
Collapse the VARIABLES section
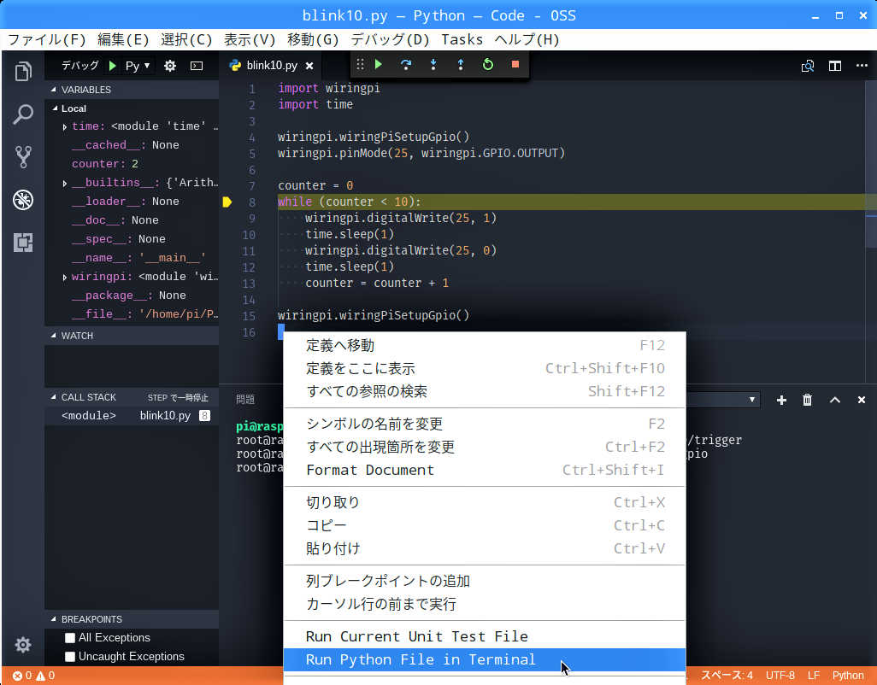[x=132, y=90]
